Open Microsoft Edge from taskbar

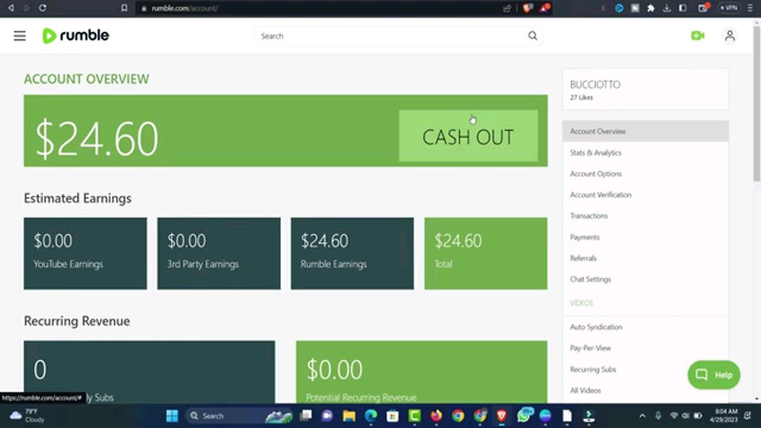pyautogui.click(x=370, y=416)
